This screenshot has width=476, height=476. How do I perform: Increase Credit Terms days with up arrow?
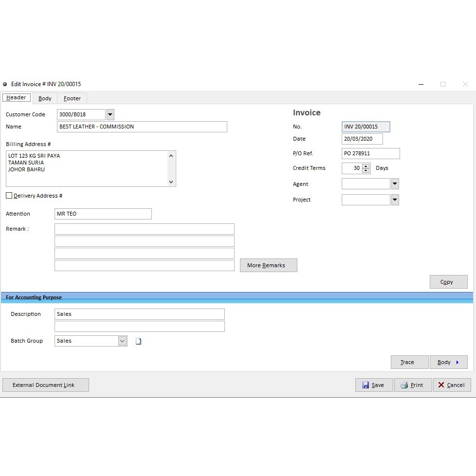tap(366, 166)
